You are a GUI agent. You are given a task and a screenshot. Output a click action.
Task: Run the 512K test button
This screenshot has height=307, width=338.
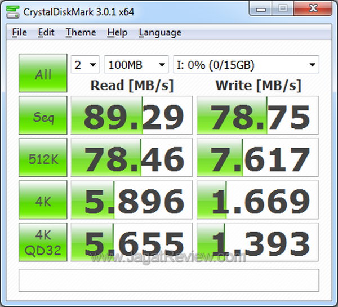coord(43,159)
